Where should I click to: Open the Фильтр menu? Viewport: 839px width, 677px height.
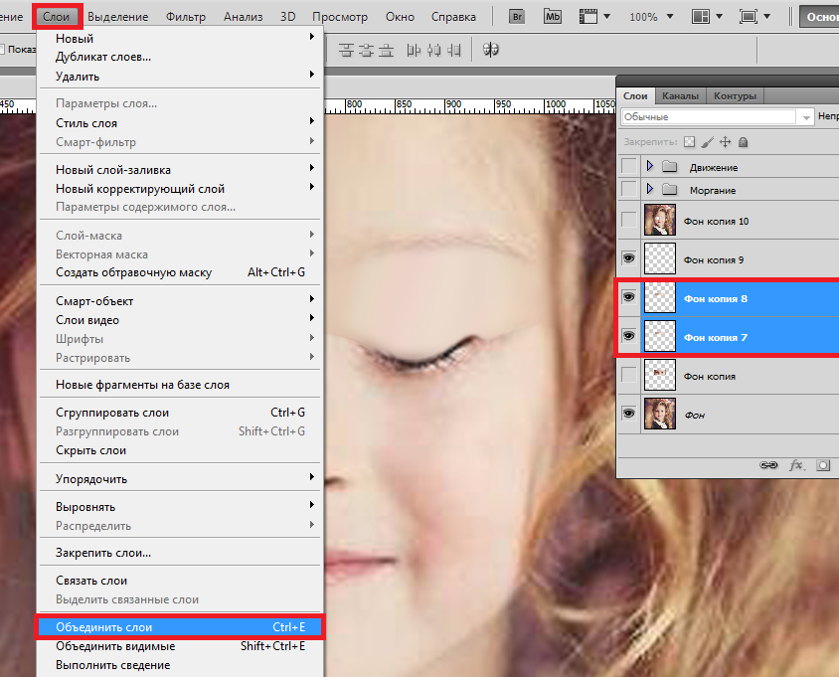coord(186,17)
